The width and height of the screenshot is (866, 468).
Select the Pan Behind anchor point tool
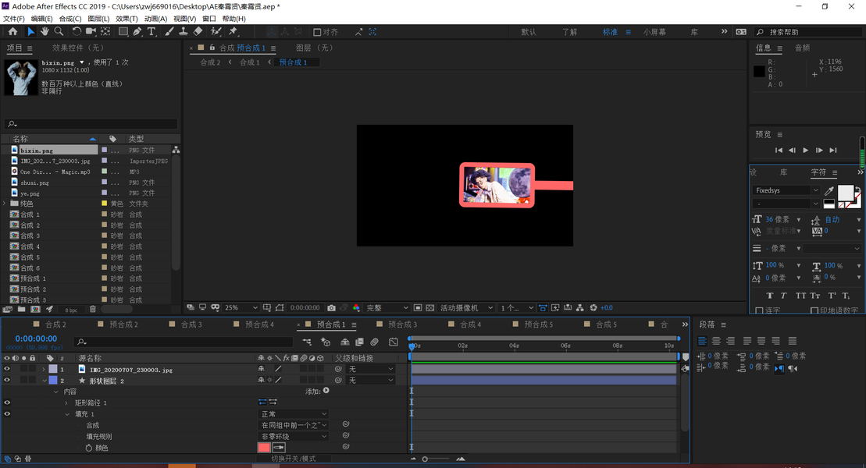105,31
